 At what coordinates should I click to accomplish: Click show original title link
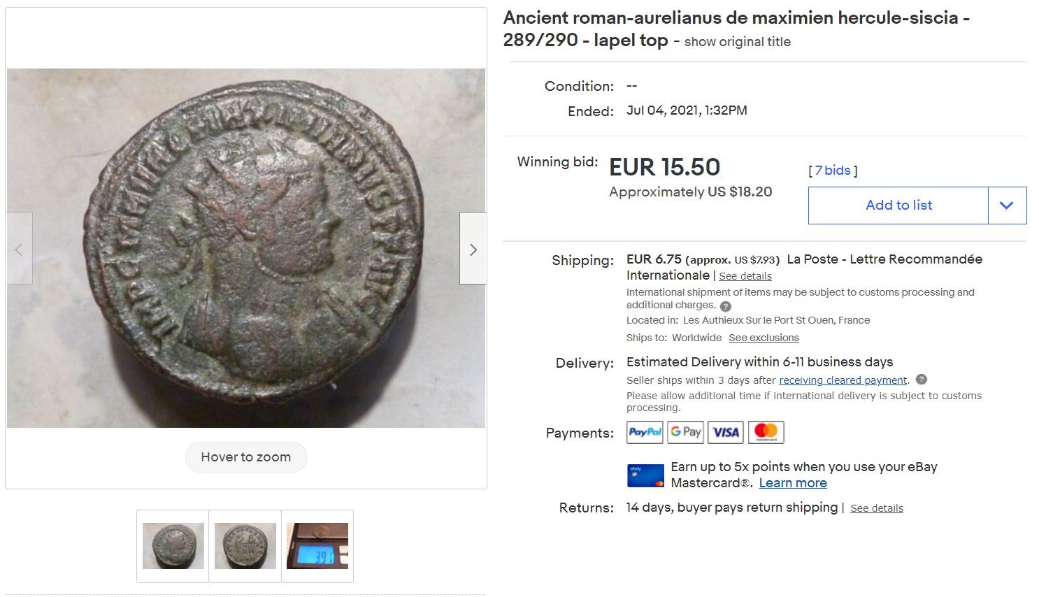737,42
